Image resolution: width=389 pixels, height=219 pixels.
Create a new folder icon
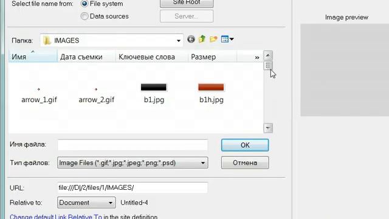213,39
